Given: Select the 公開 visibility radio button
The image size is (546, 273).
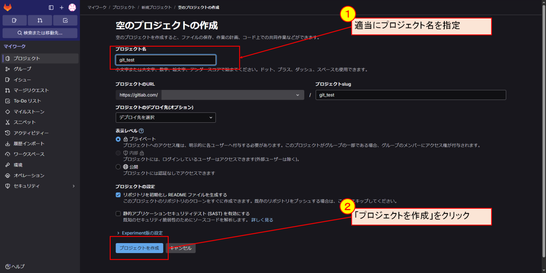Looking at the screenshot, I should 118,166.
